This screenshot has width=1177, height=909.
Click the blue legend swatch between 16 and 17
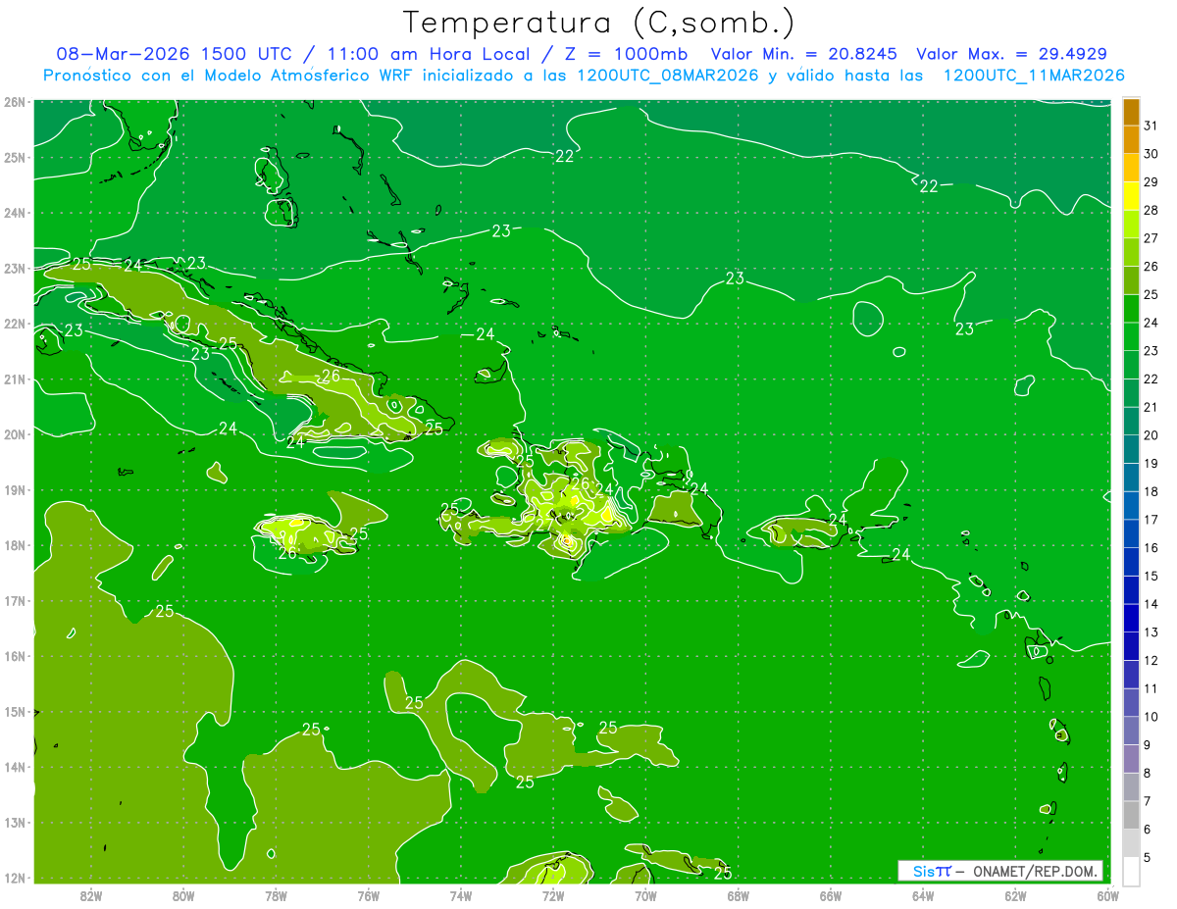tap(1131, 533)
